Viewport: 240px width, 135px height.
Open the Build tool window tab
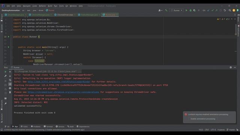coord(70,127)
